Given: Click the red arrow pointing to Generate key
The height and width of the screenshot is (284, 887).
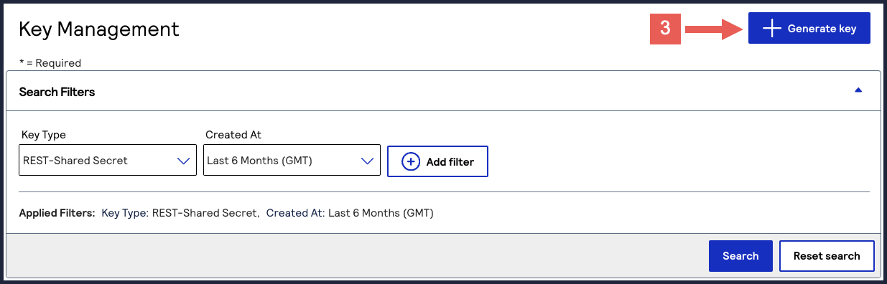Looking at the screenshot, I should [x=714, y=29].
